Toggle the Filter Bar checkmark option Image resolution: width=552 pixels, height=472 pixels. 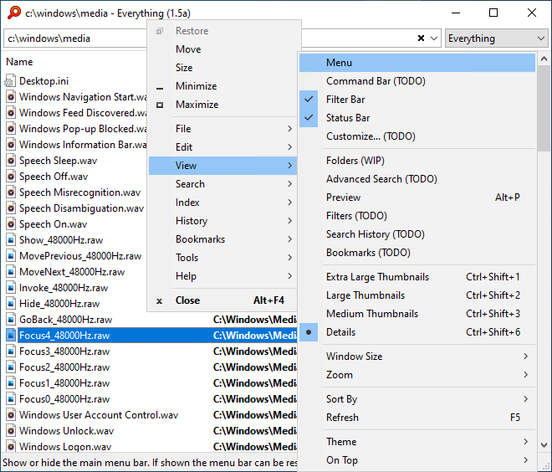tap(417, 100)
